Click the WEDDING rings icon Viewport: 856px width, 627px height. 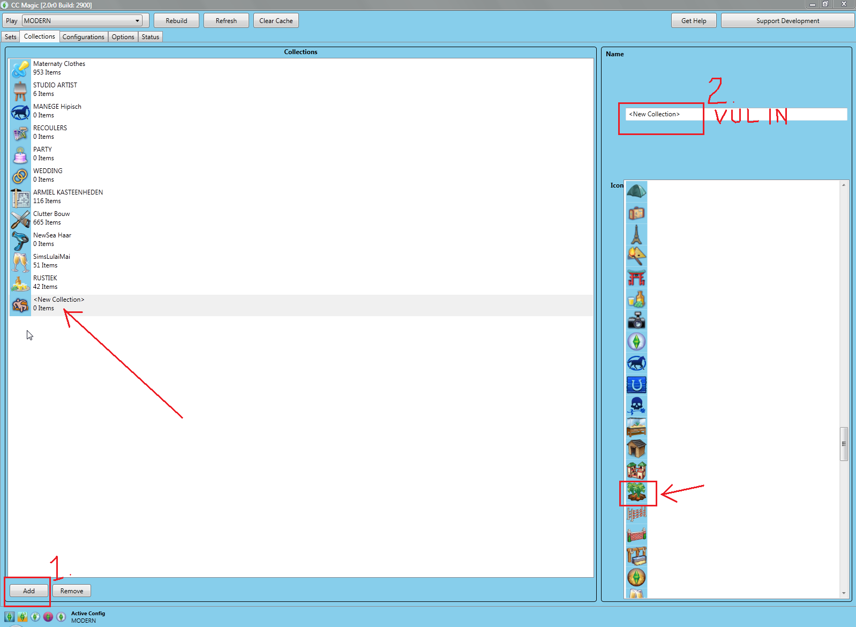point(20,176)
